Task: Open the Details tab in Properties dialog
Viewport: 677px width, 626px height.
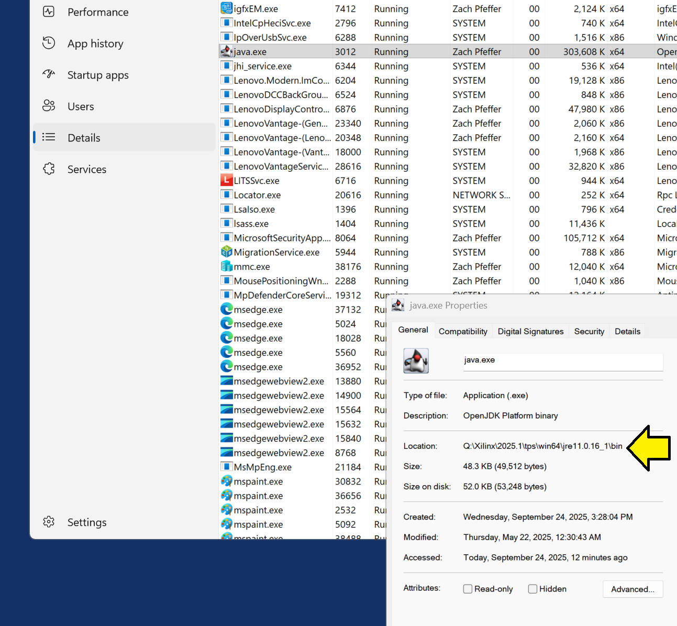Action: point(627,332)
